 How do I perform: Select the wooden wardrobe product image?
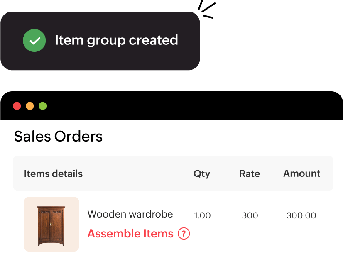[x=51, y=224]
